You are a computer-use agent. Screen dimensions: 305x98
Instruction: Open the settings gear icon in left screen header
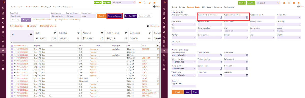point(149,3)
